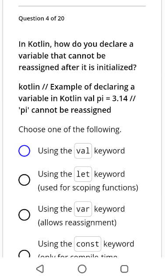Pick the partially visible const radio button

pyautogui.click(x=24, y=253)
